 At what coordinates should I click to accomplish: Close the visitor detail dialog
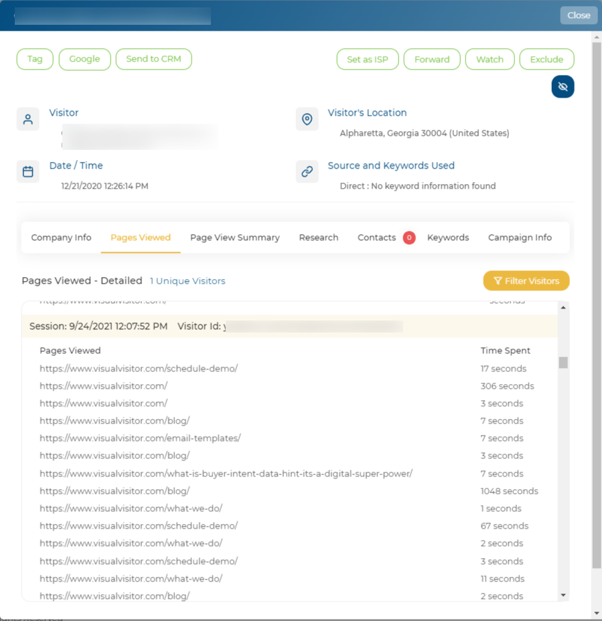click(x=579, y=15)
